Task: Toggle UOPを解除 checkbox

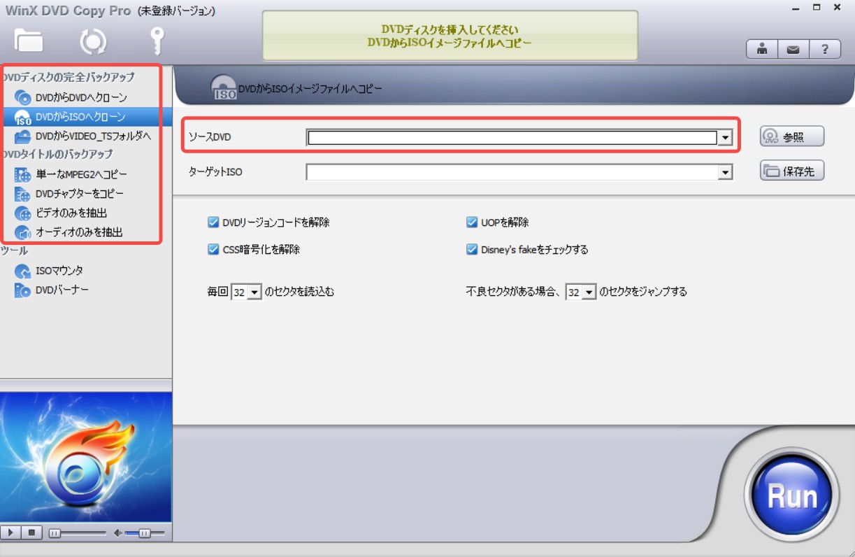Action: click(472, 223)
